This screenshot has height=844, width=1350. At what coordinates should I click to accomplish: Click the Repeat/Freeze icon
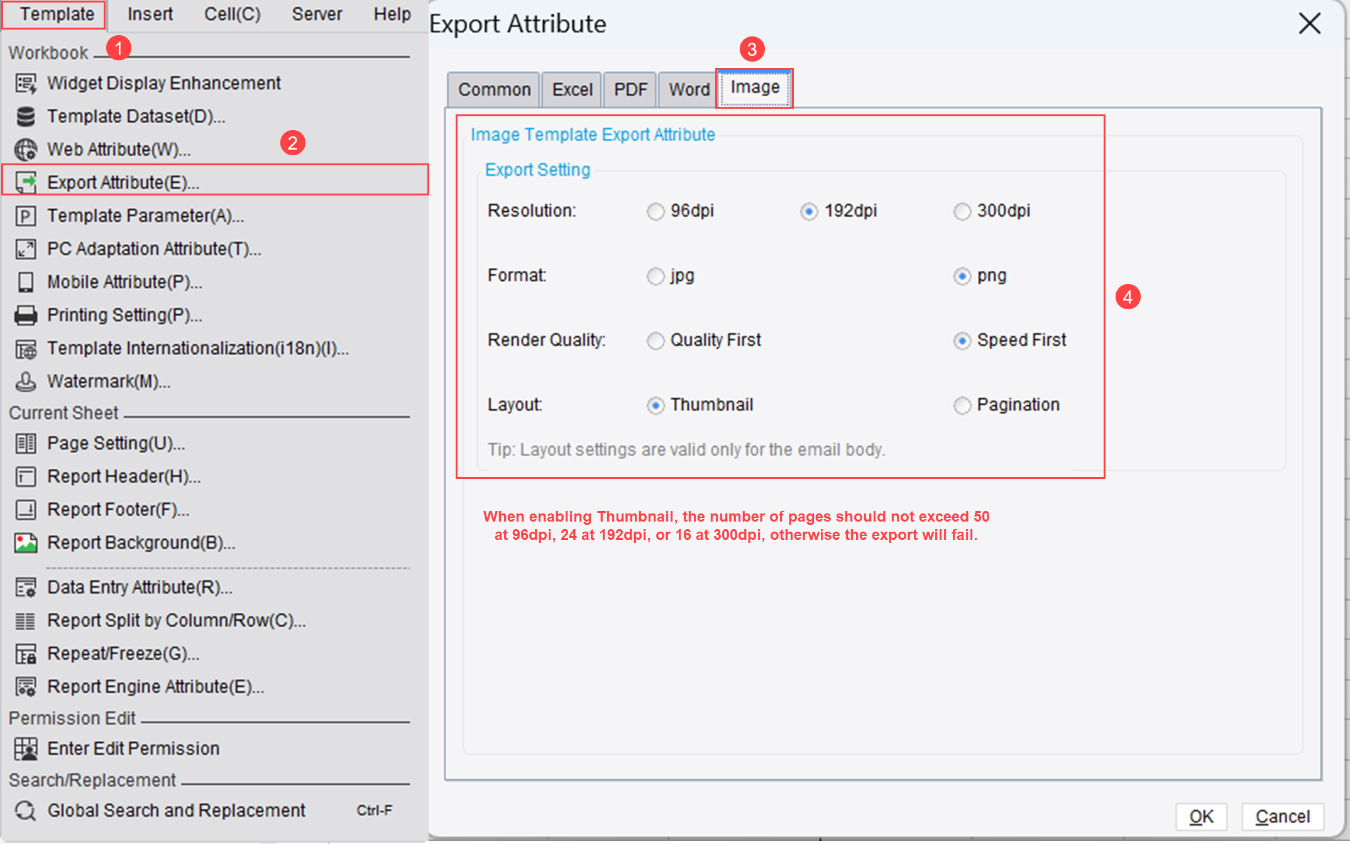[x=25, y=653]
